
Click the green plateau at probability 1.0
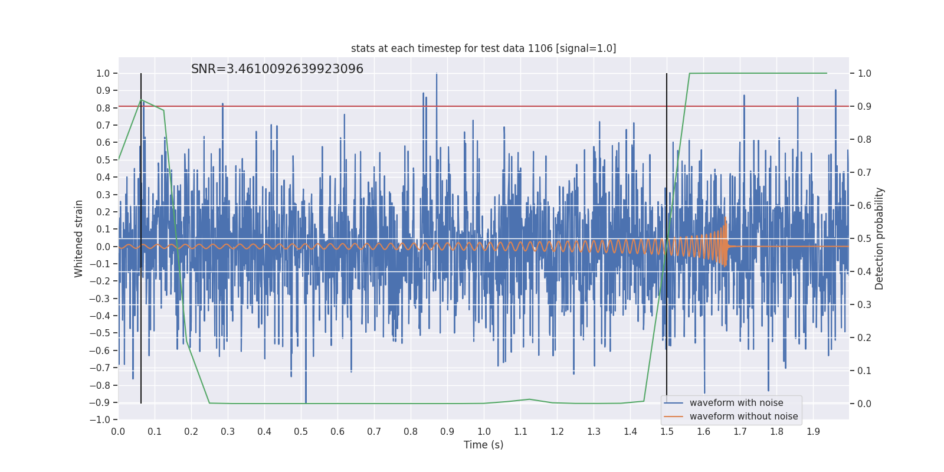758,73
